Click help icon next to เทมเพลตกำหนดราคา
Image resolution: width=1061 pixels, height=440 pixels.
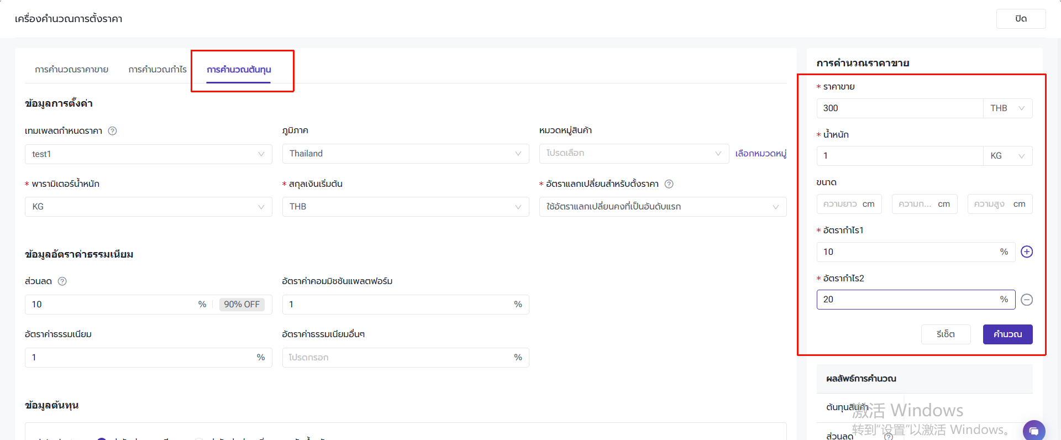pos(112,131)
